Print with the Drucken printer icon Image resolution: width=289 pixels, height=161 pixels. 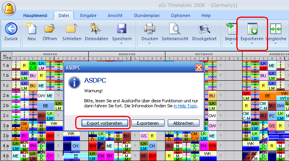[x=150, y=29]
